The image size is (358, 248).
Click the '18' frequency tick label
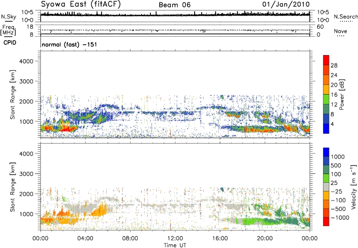point(30,27)
